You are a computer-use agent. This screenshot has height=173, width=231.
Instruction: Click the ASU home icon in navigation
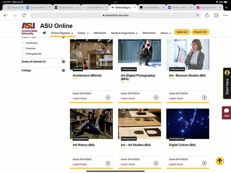coord(44,33)
